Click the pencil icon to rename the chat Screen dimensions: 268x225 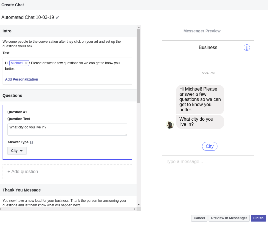[57, 17]
